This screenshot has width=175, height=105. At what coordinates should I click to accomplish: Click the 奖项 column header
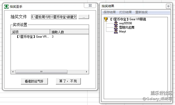point(30,32)
